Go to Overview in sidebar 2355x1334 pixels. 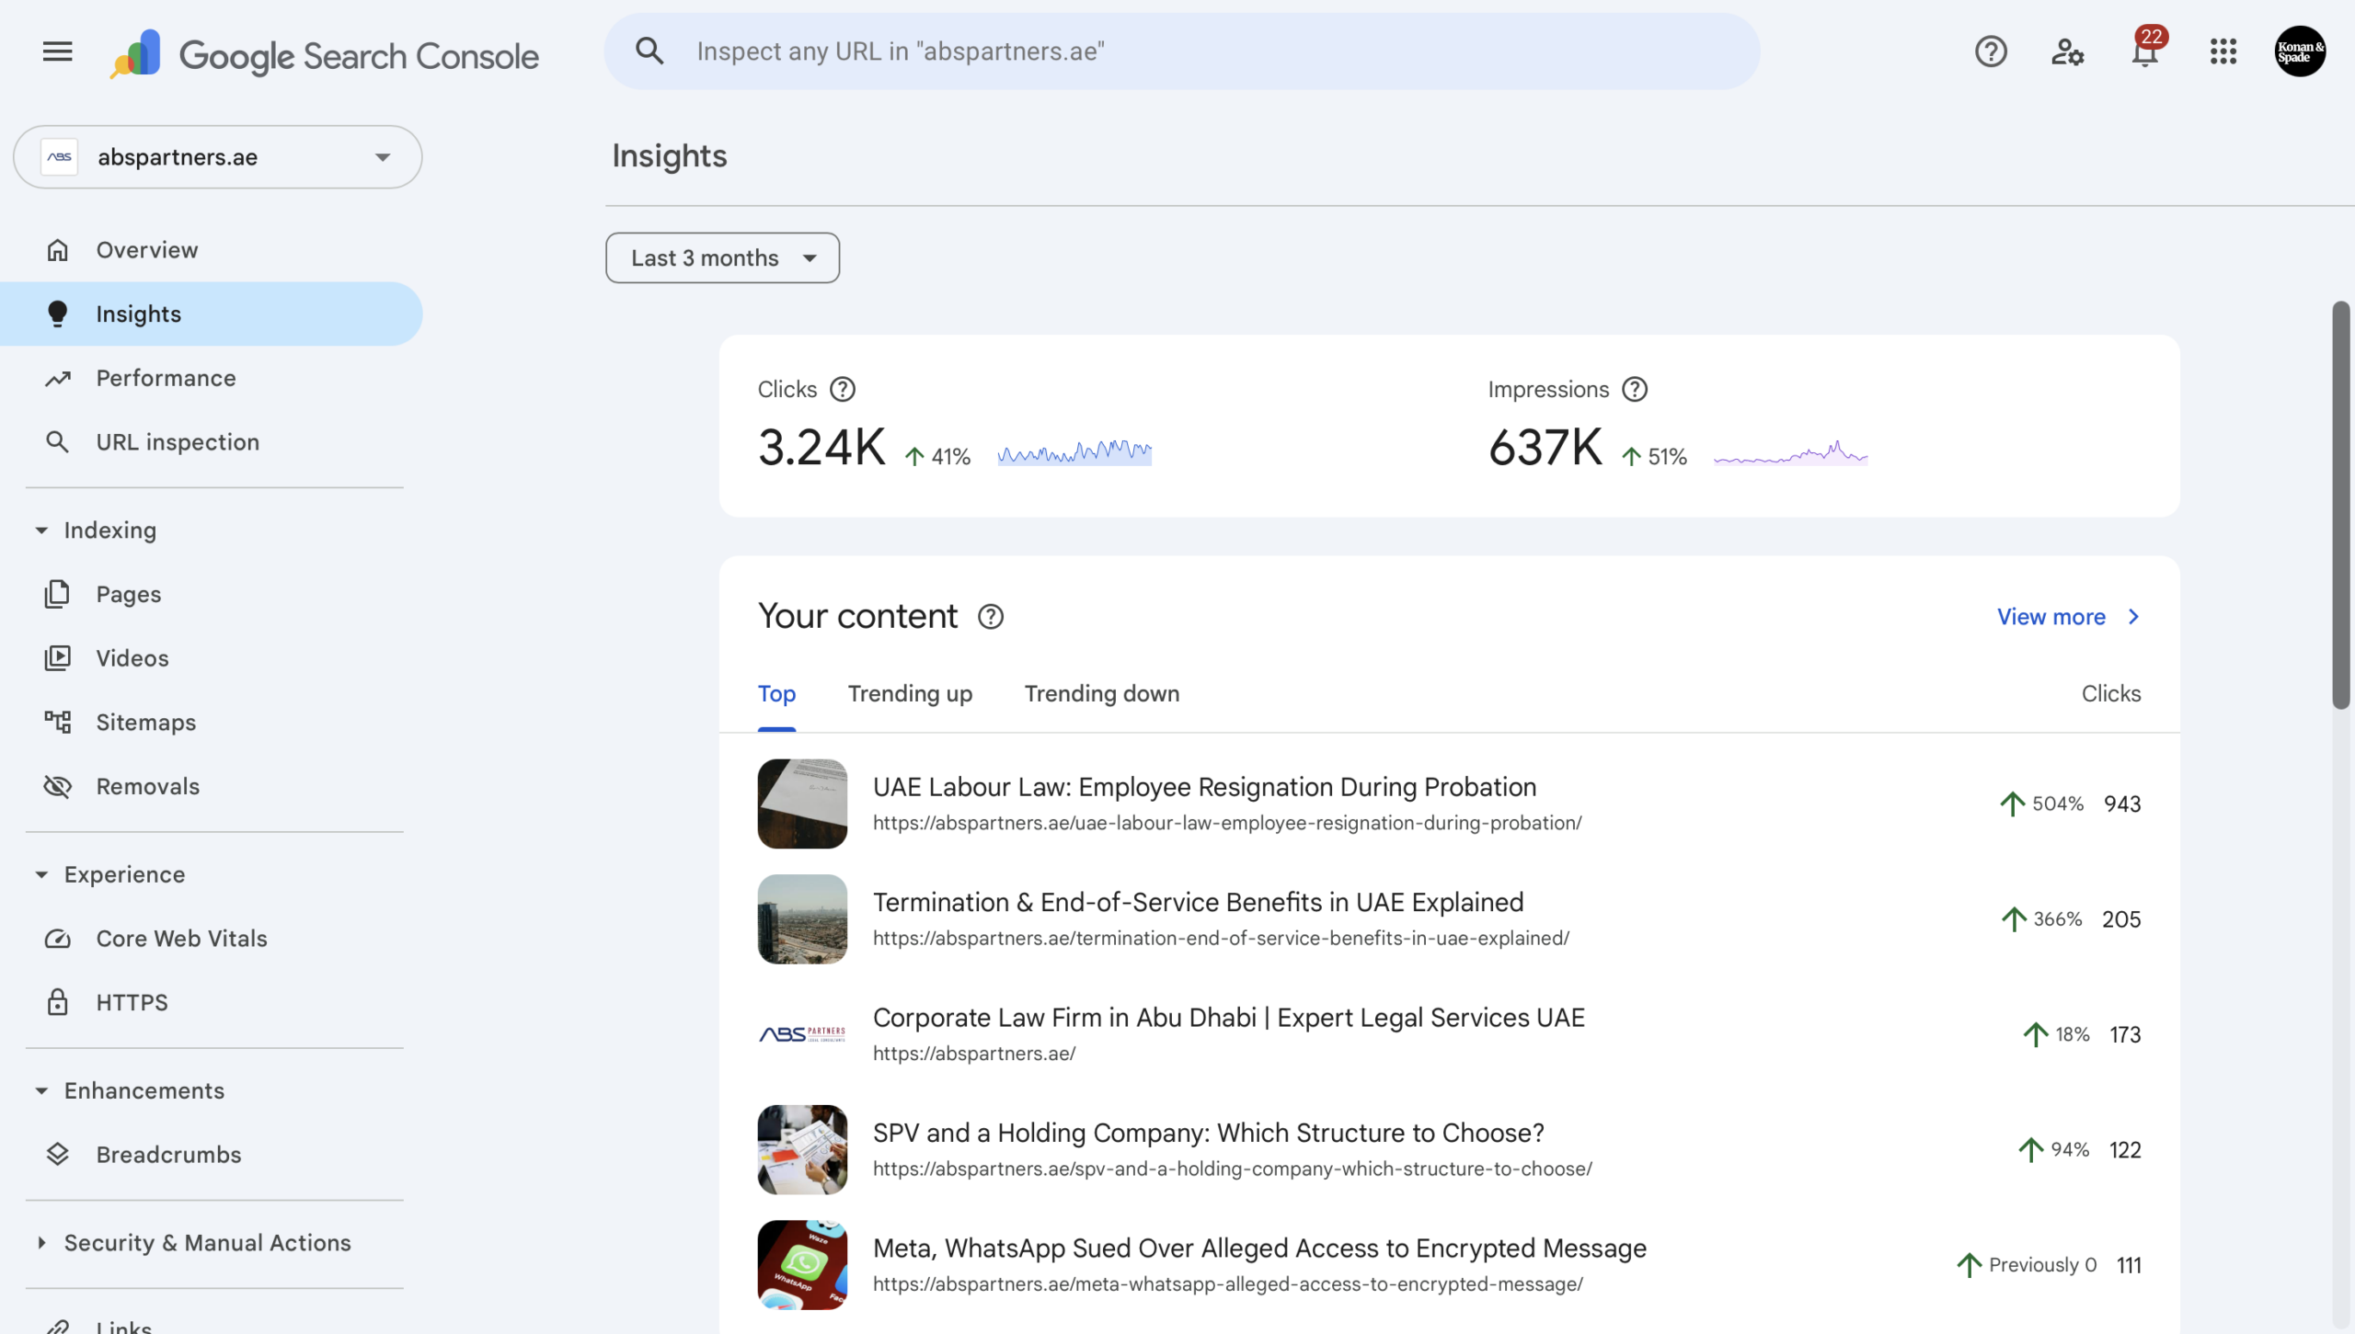pyautogui.click(x=212, y=250)
